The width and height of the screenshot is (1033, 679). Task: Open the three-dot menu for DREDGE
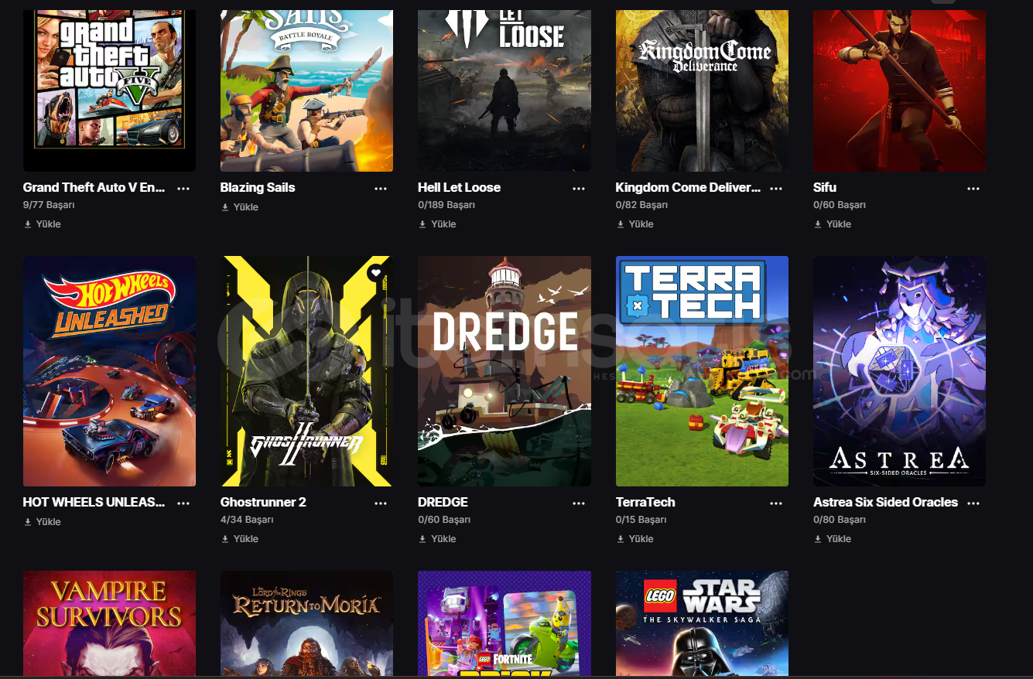[579, 503]
